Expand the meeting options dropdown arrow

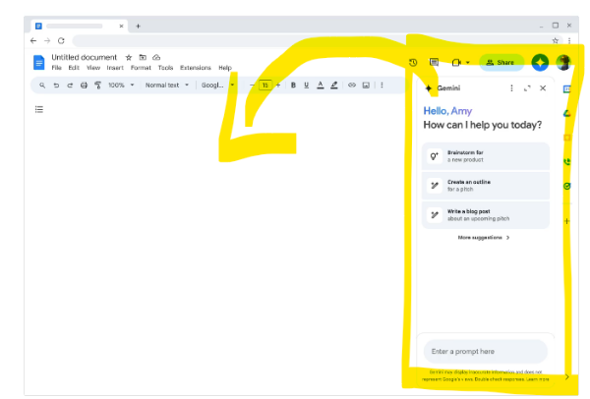pos(468,63)
